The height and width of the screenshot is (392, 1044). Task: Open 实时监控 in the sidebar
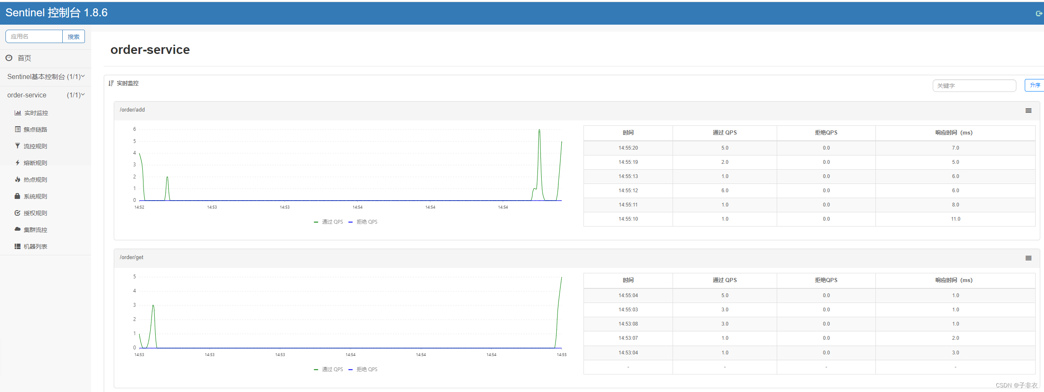[x=36, y=113]
